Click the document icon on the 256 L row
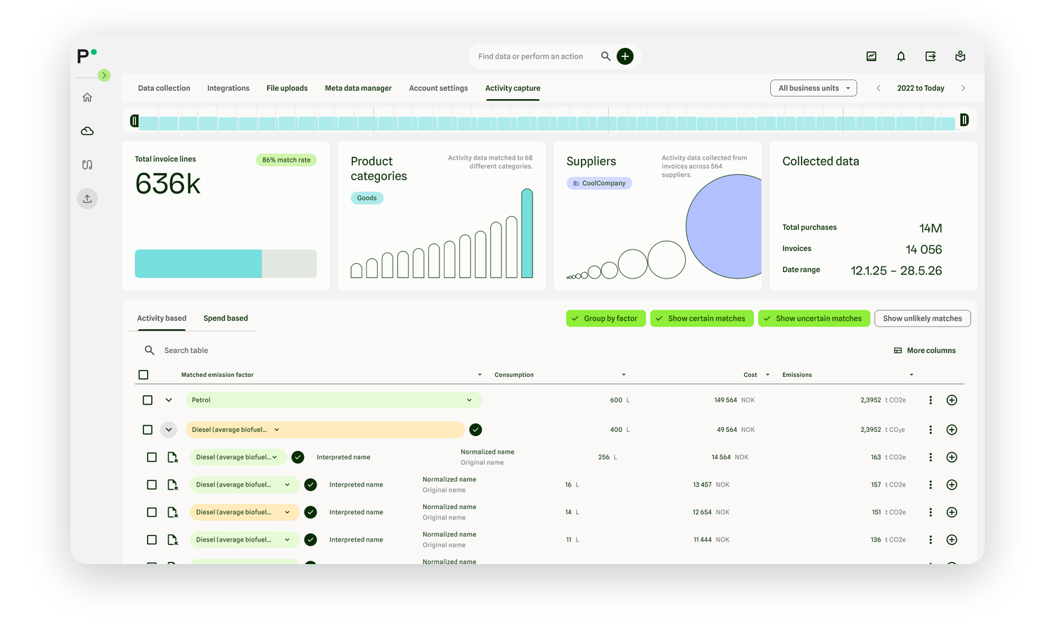 (x=172, y=457)
